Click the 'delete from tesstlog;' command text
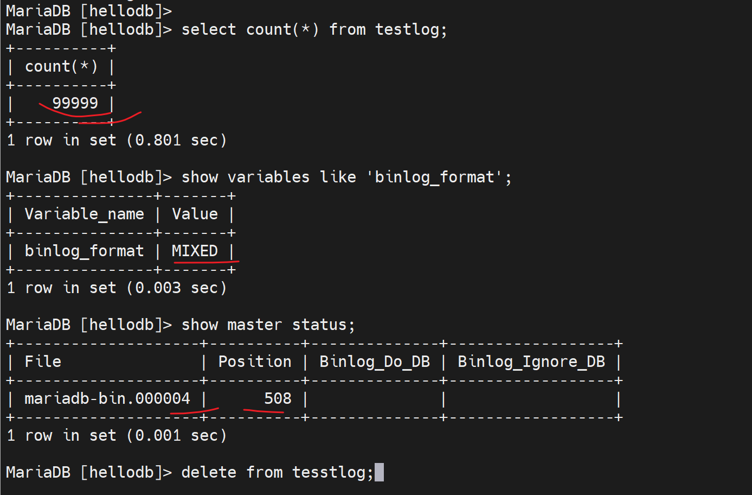Image resolution: width=752 pixels, height=495 pixels. click(x=277, y=472)
